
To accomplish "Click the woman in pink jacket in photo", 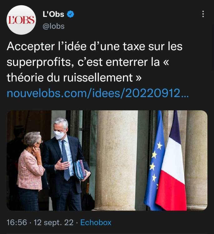I will pyautogui.click(x=31, y=170).
